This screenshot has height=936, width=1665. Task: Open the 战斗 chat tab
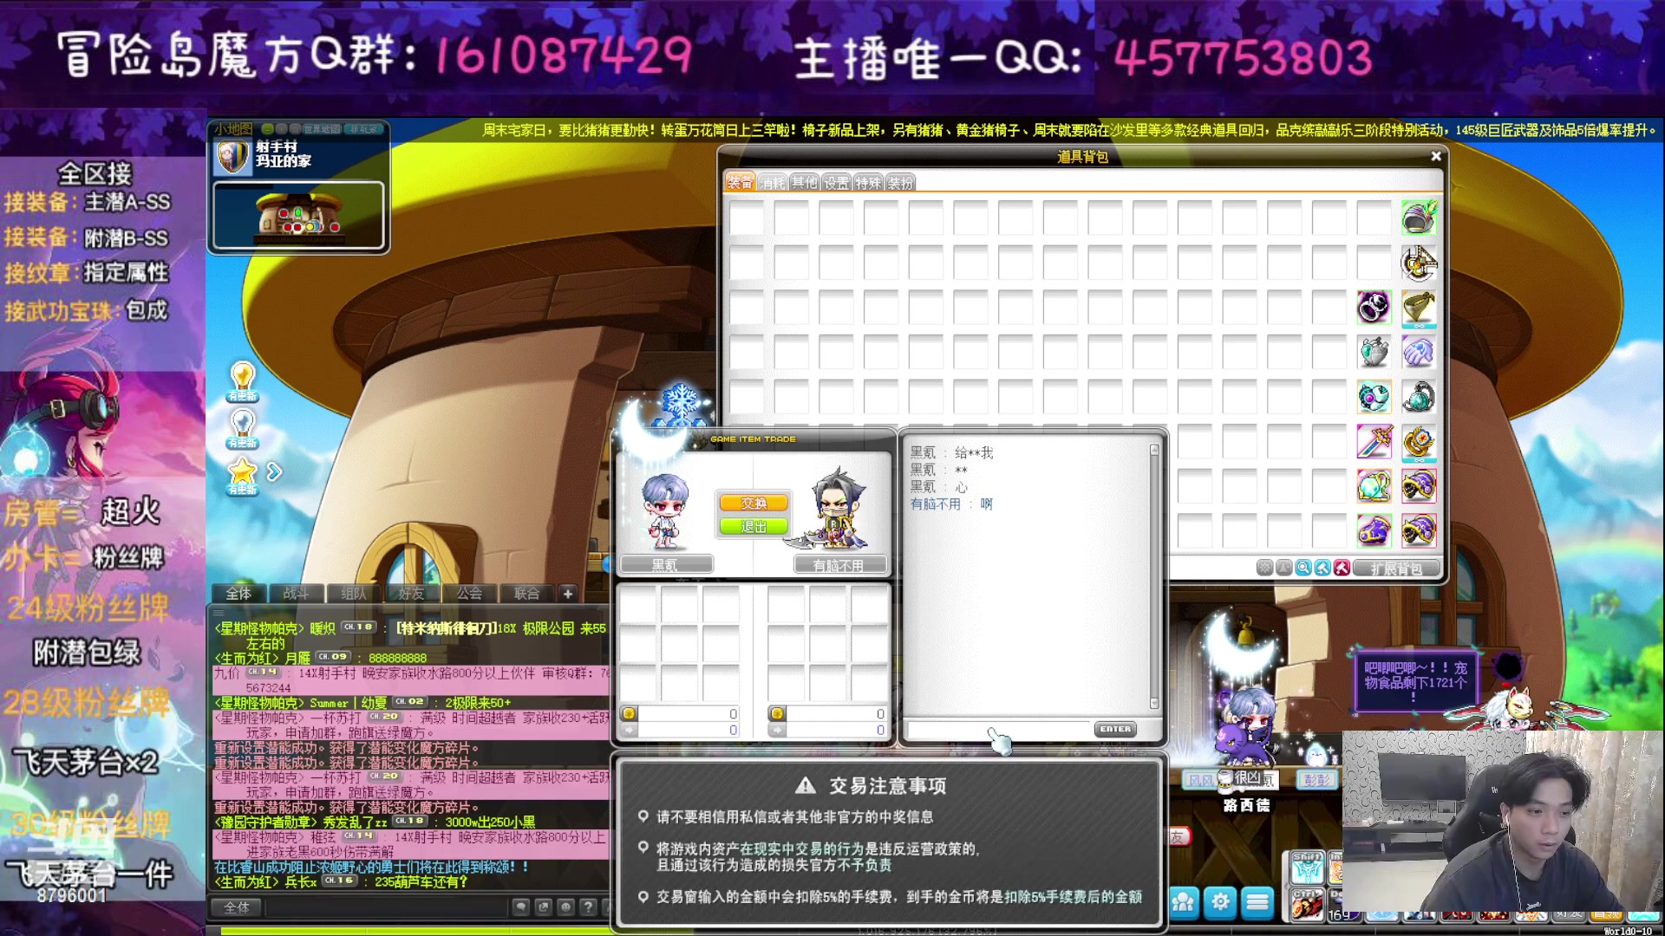(296, 594)
